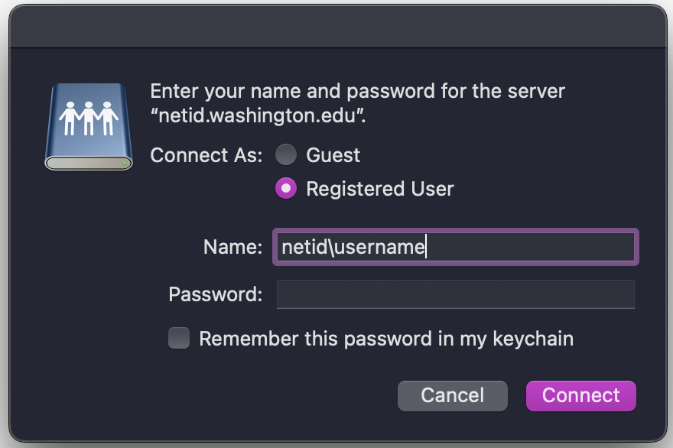Screen dimensions: 673x448
Task: Enable the remember password in keychain checkbox
Action: click(179, 338)
